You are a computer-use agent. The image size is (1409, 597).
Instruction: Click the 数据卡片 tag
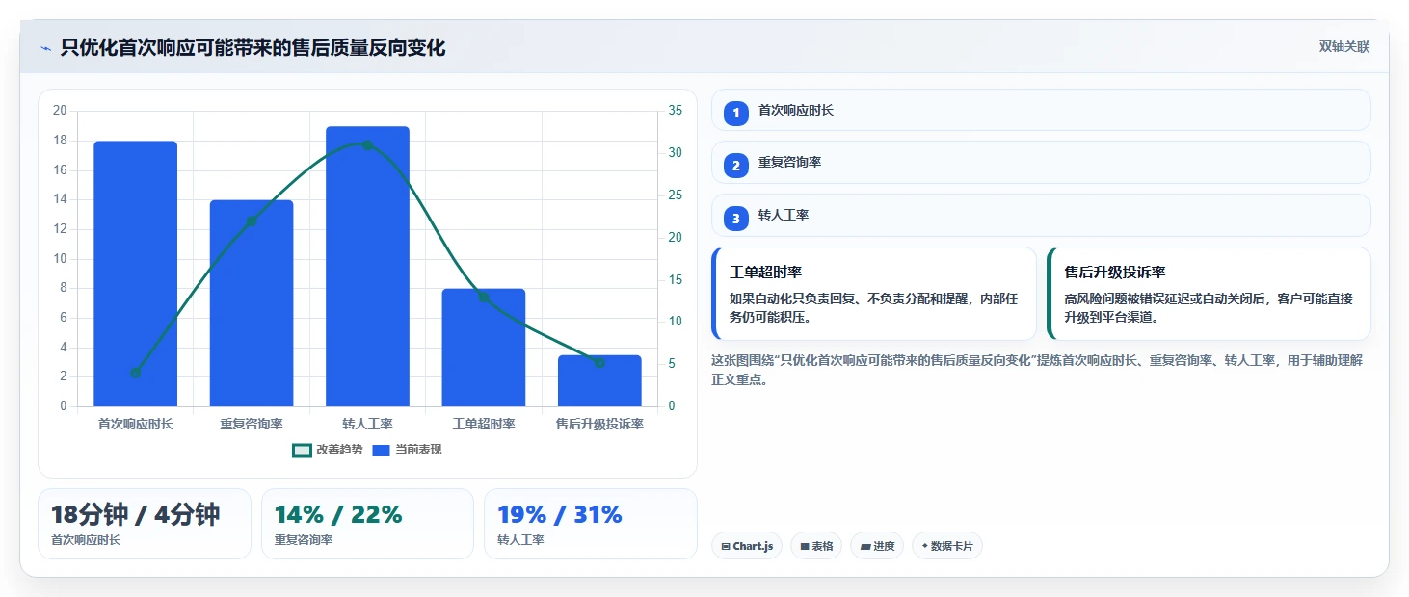pyautogui.click(x=947, y=546)
